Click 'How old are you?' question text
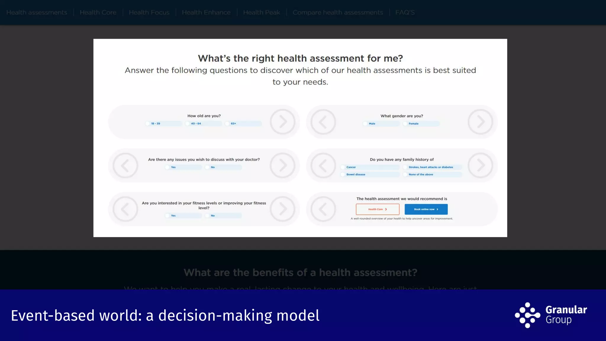Viewport: 606px width, 341px height. (x=204, y=116)
